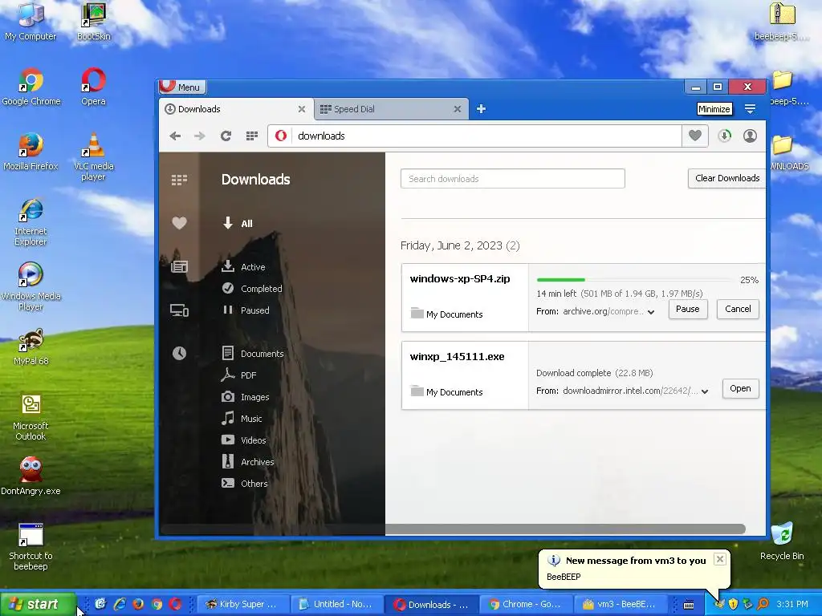
Task: Filter downloads by Others
Action: [x=245, y=484]
